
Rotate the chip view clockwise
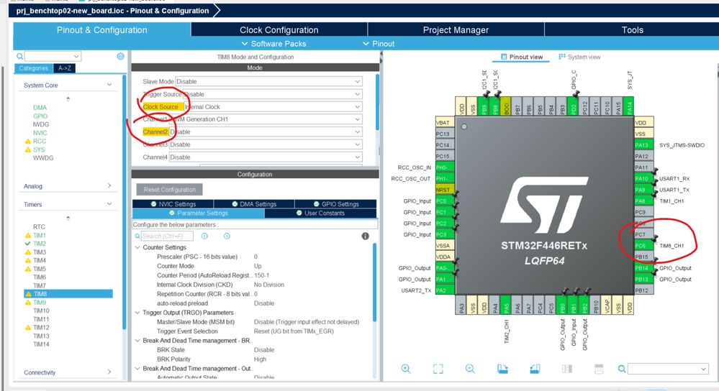click(502, 369)
